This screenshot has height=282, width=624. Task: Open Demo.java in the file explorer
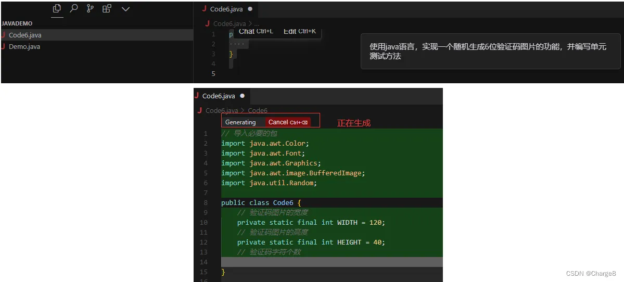(24, 47)
